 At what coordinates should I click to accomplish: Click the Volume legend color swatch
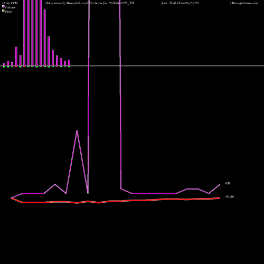(3, 6)
